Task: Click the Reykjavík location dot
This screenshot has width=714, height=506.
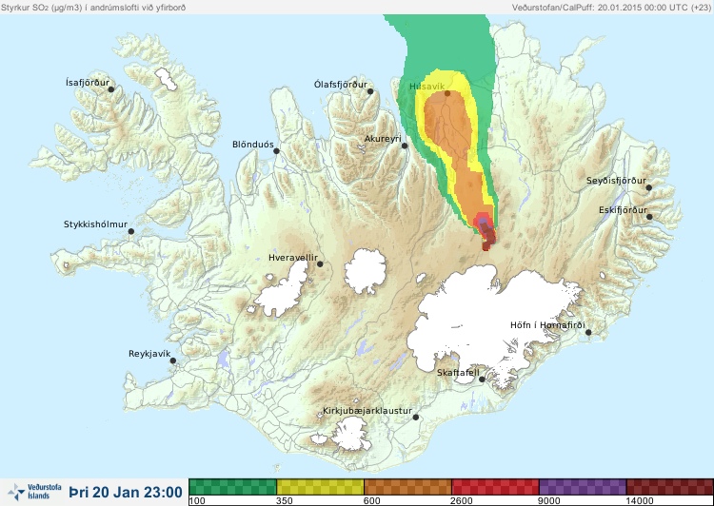Action: click(173, 360)
